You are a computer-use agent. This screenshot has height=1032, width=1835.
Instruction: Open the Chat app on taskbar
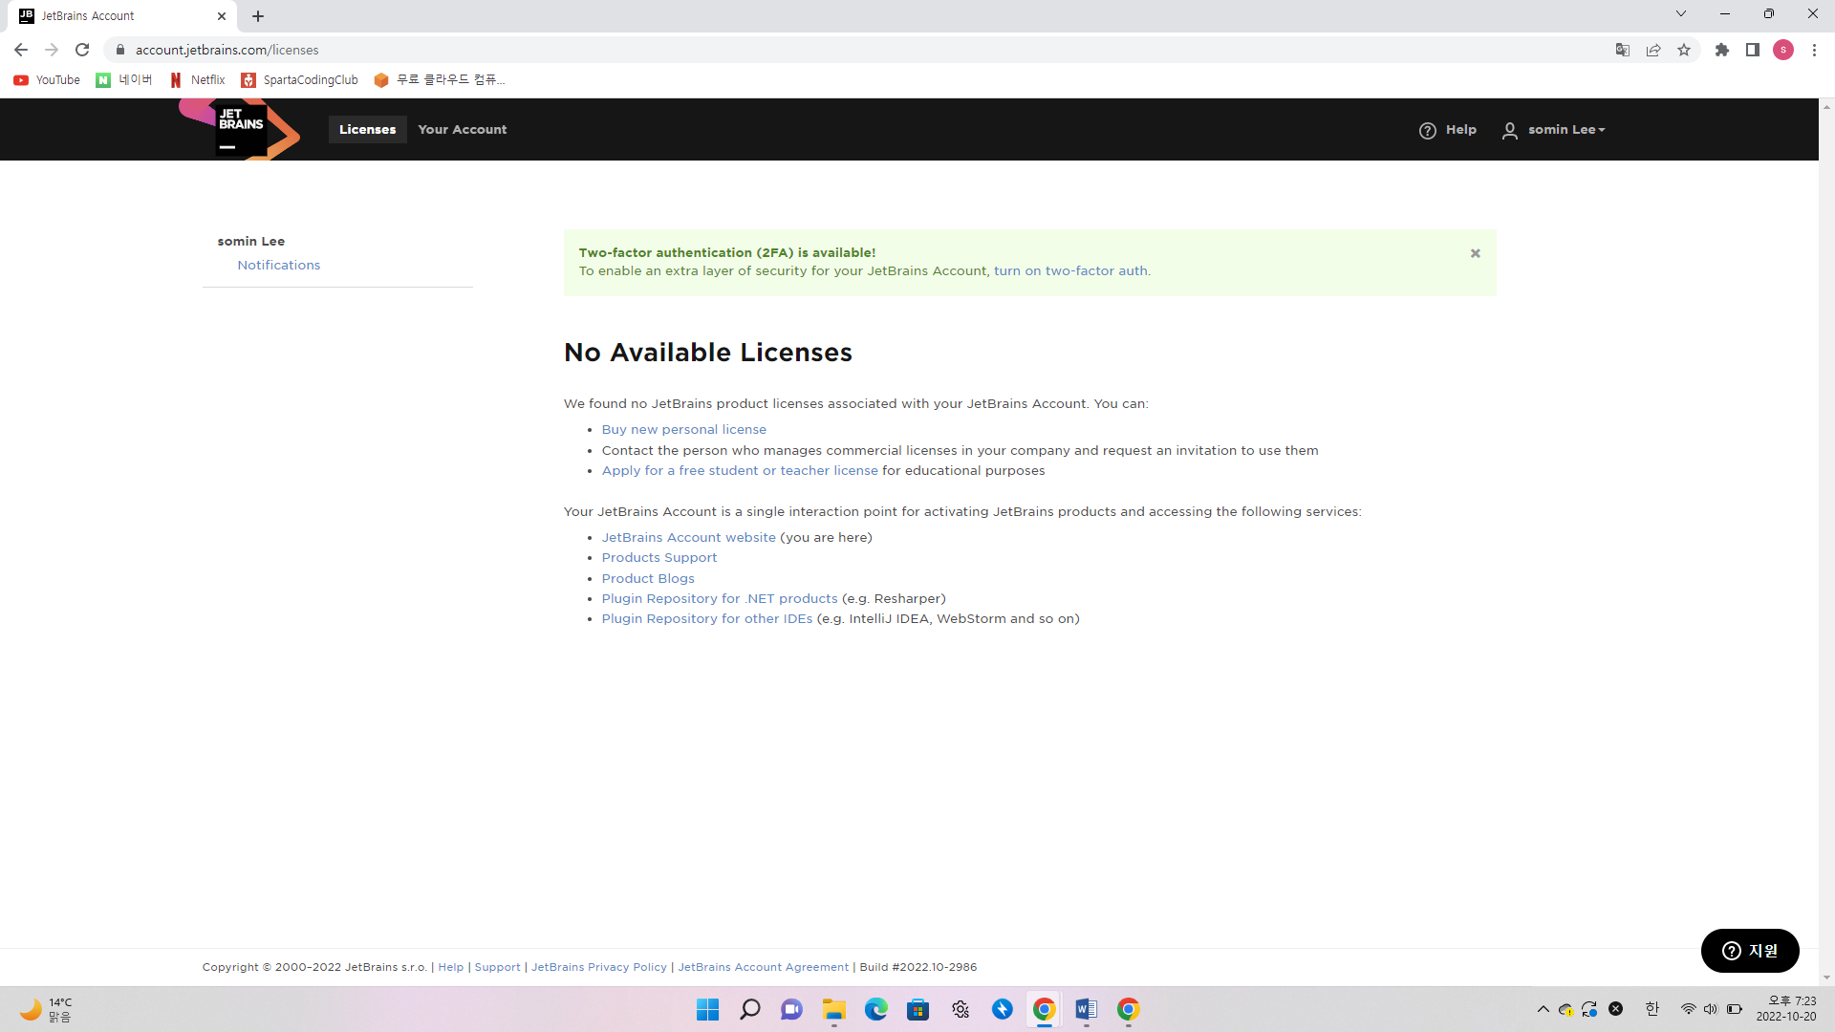(792, 1009)
